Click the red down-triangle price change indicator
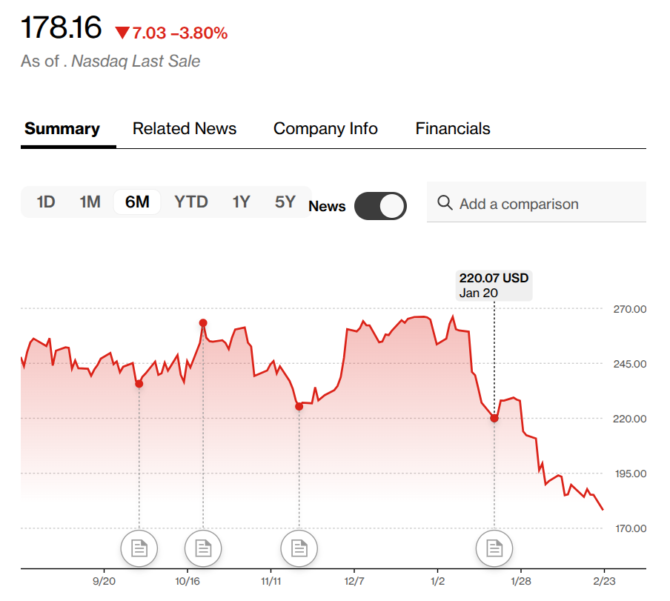 pos(122,33)
